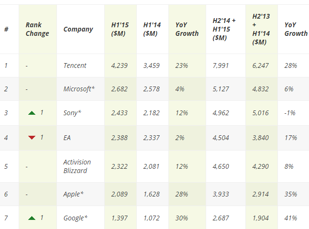
Task: Click the Microsoft* company name
Action: point(80,89)
